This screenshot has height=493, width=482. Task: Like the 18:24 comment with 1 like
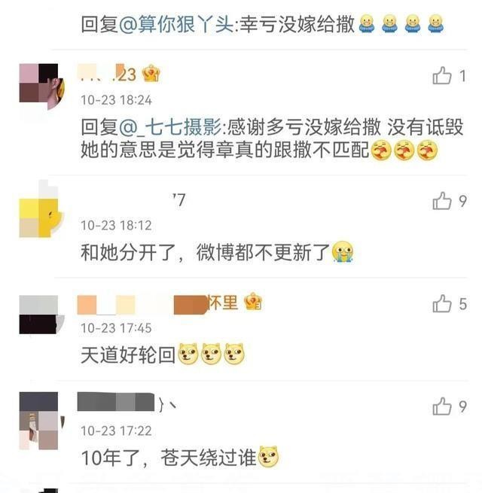pos(442,76)
